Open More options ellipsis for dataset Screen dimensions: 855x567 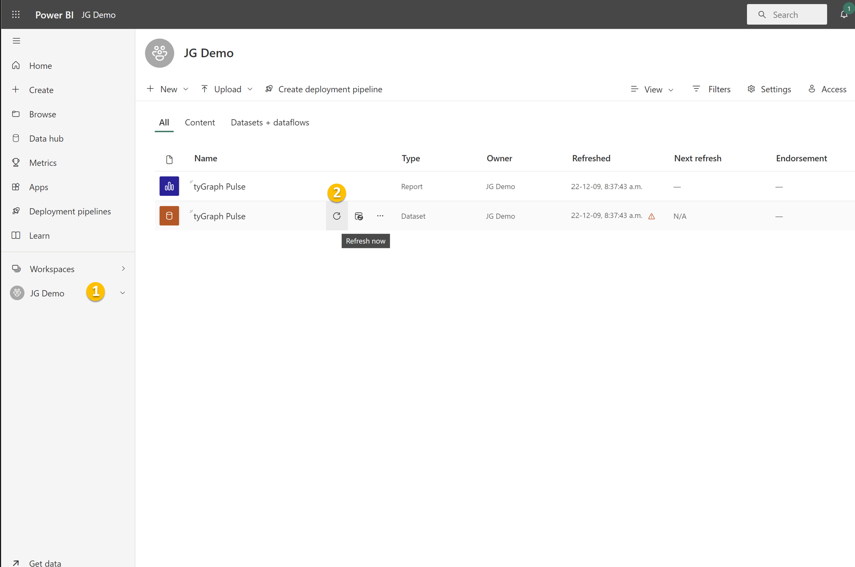point(380,216)
